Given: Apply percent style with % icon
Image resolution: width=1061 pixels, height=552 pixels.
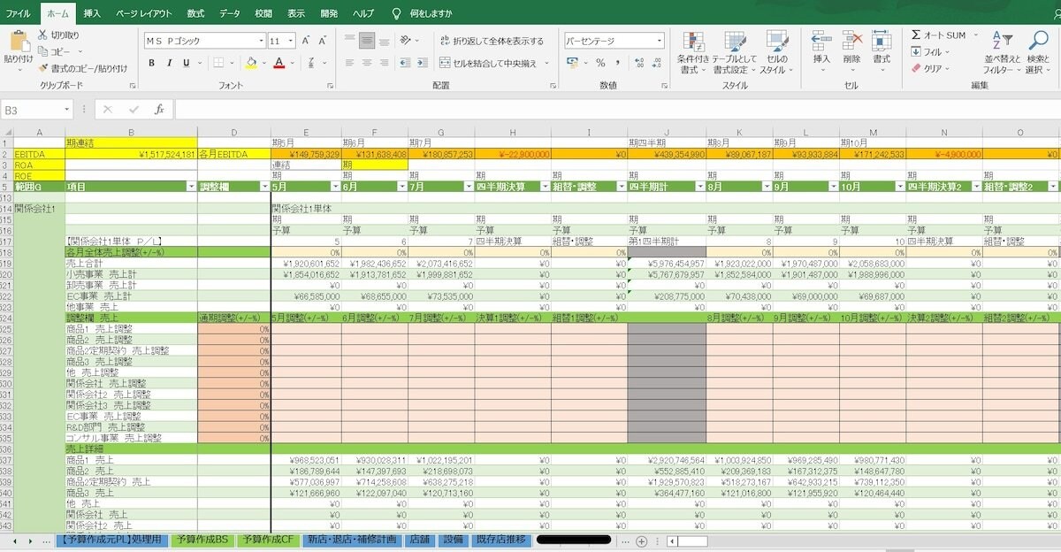Looking at the screenshot, I should (x=600, y=63).
